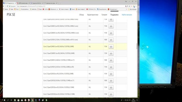The height and width of the screenshot is (102, 182).
Task: Select the Поддержка page tab
Action: (x=114, y=15)
